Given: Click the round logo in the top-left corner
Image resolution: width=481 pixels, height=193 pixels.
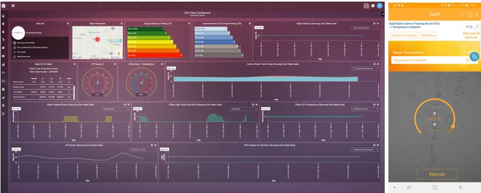Looking at the screenshot, I should (4, 5).
